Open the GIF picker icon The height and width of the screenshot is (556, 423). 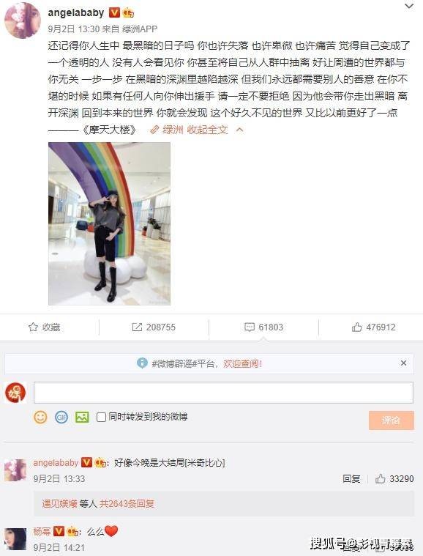pyautogui.click(x=61, y=417)
